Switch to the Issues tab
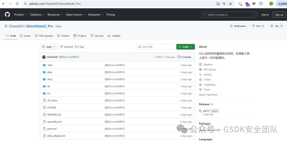287x141 pixels. click(25, 36)
